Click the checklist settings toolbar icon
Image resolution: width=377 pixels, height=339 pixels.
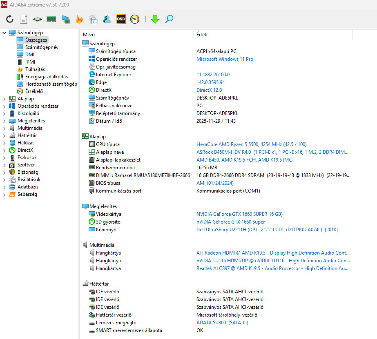93,19
